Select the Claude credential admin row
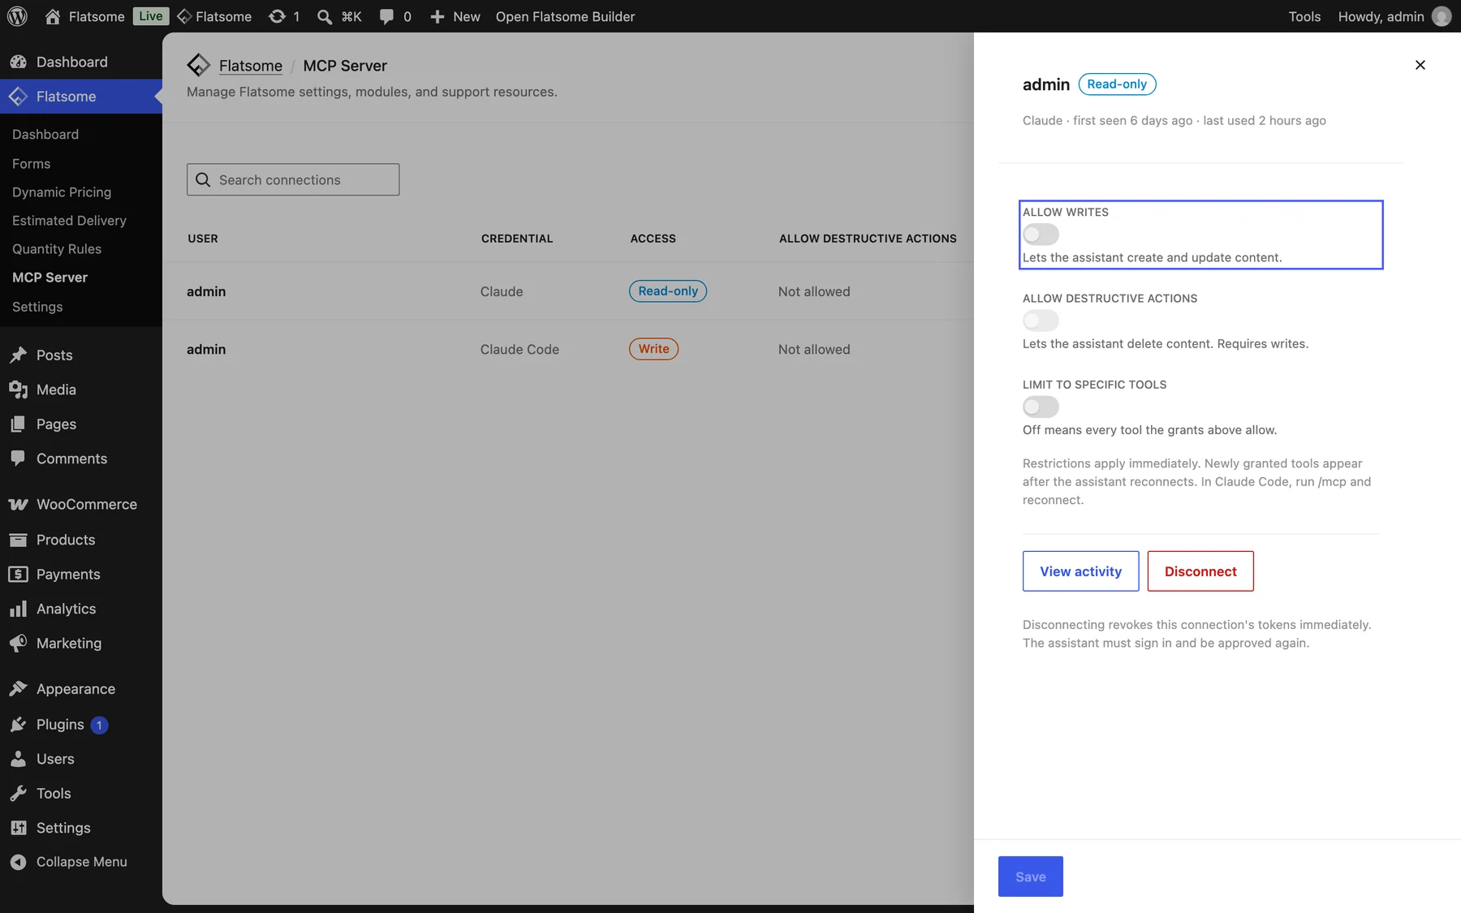1461x913 pixels. 568,291
